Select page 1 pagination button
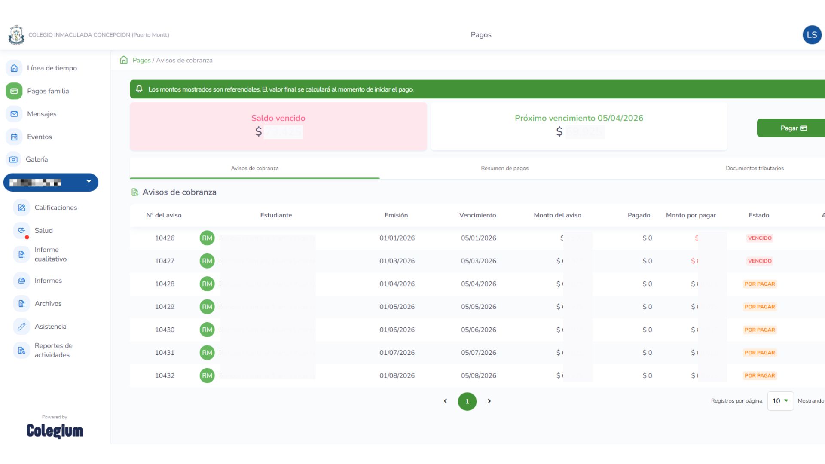Viewport: 825px width, 464px height. [x=467, y=401]
